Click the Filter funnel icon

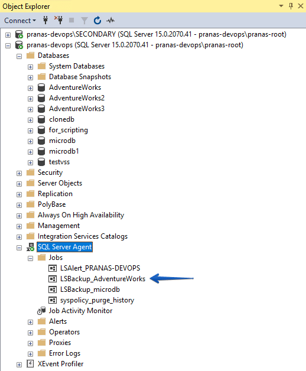coord(84,21)
